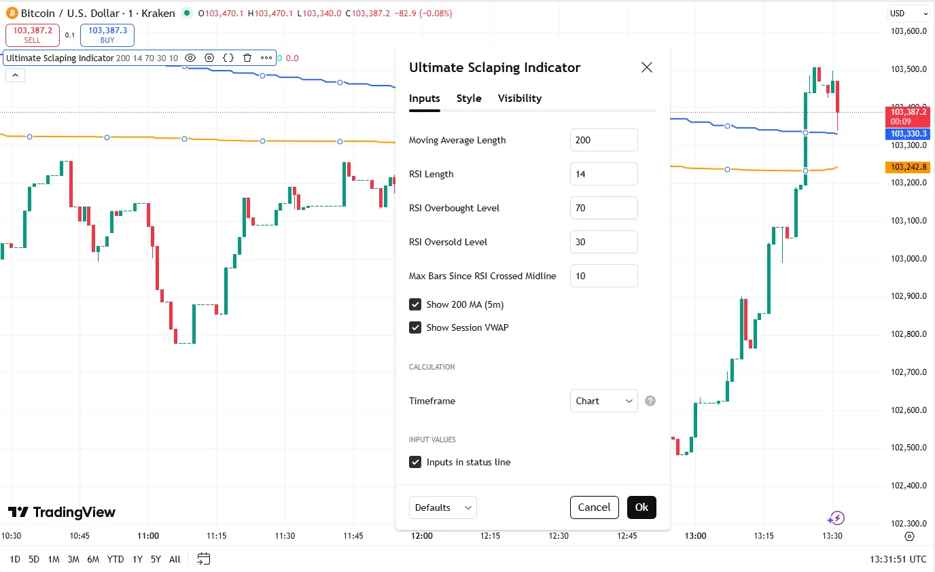Open the USD currency dropdown
The width and height of the screenshot is (935, 572).
pos(908,14)
